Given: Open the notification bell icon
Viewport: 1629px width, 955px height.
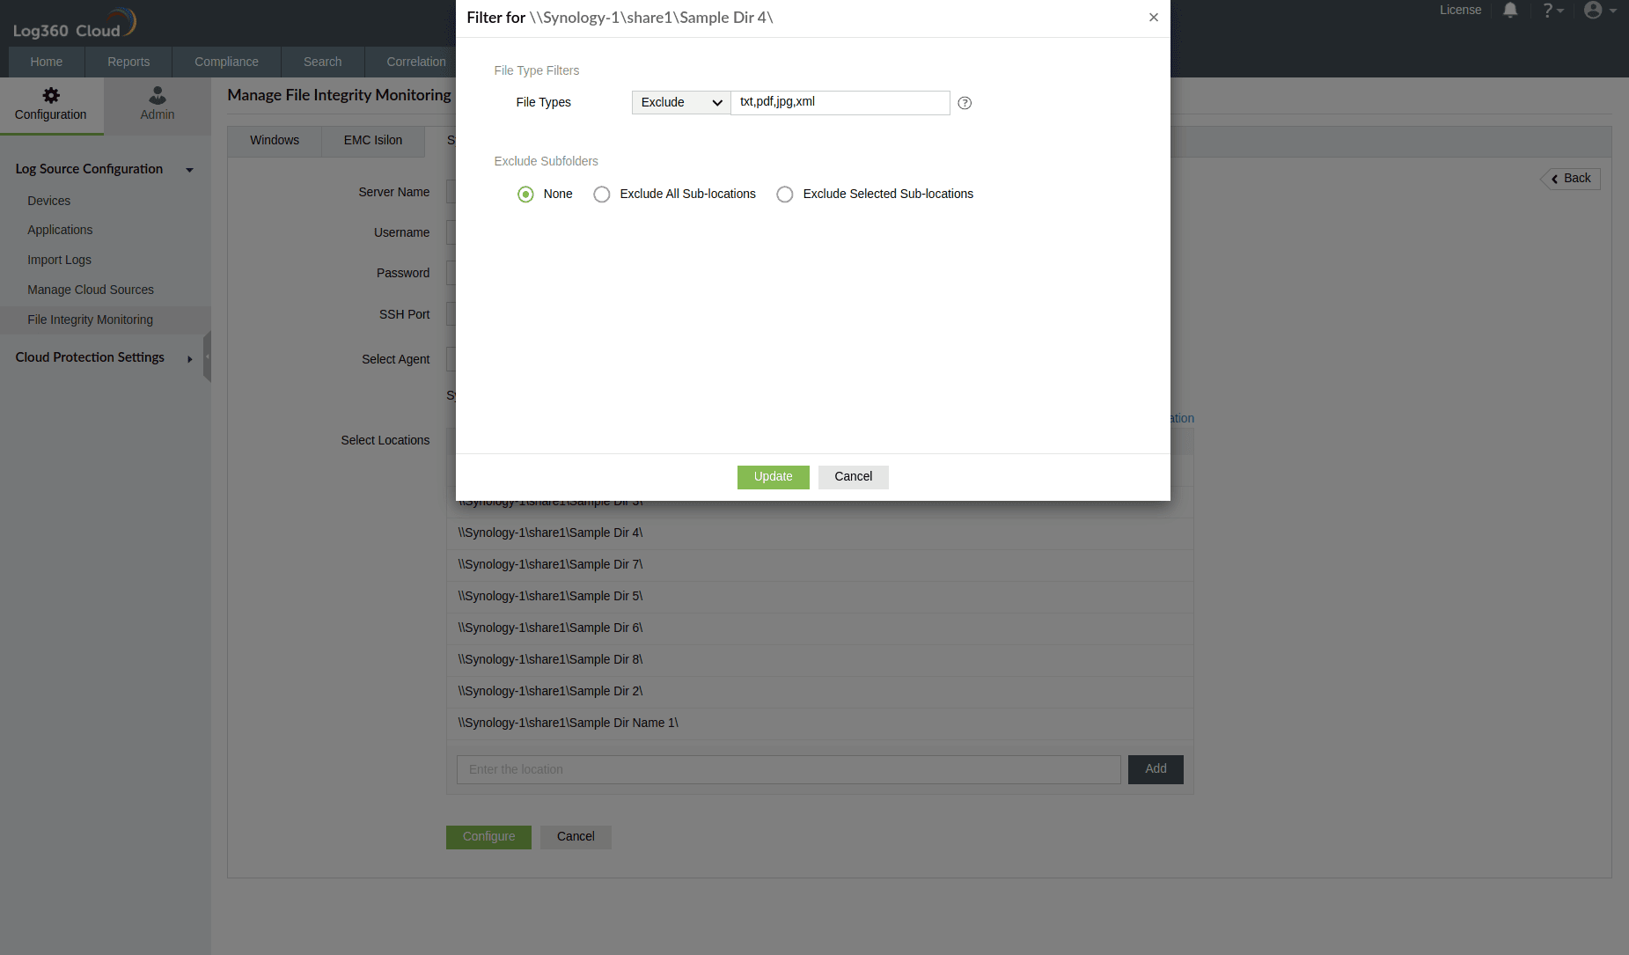Looking at the screenshot, I should click(1510, 11).
